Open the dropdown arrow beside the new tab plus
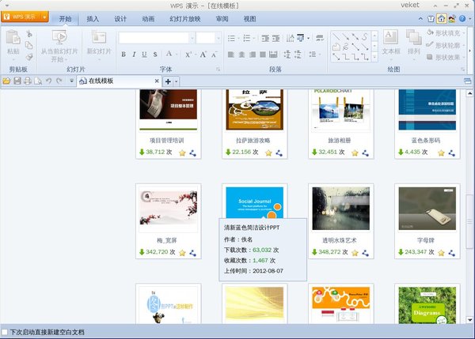Image resolution: width=475 pixels, height=339 pixels. [177, 81]
